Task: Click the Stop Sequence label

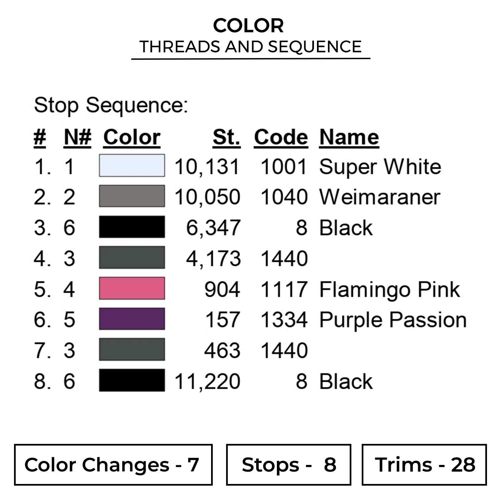Action: point(111,106)
